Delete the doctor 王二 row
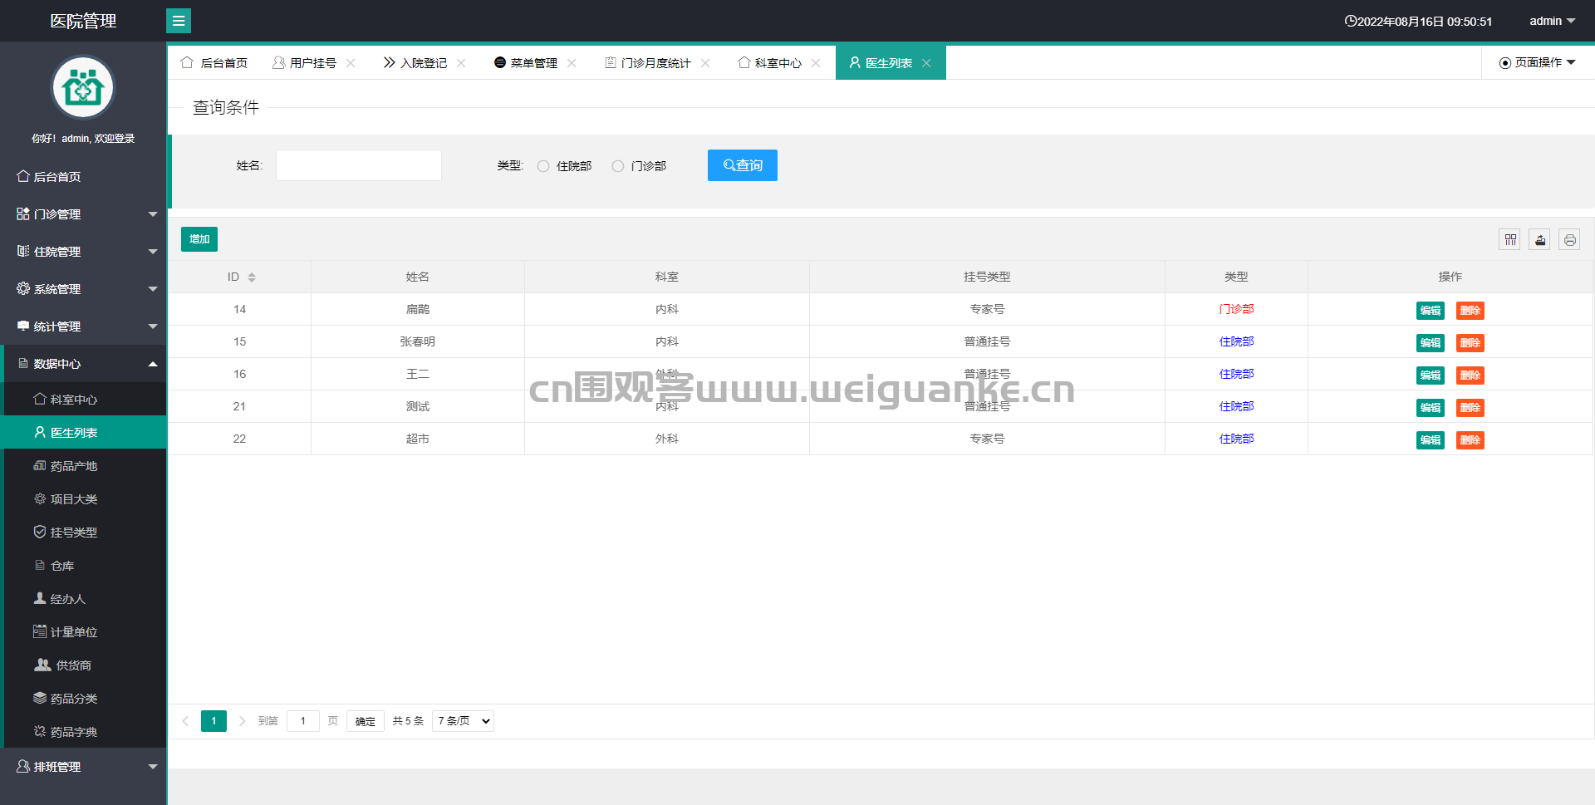1595x805 pixels. pos(1470,376)
